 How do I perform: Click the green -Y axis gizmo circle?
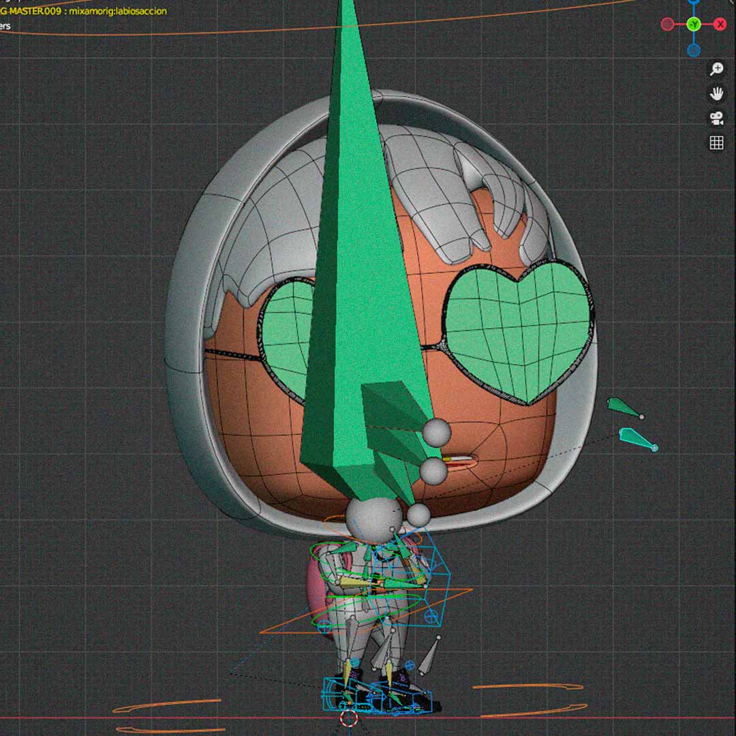click(694, 25)
